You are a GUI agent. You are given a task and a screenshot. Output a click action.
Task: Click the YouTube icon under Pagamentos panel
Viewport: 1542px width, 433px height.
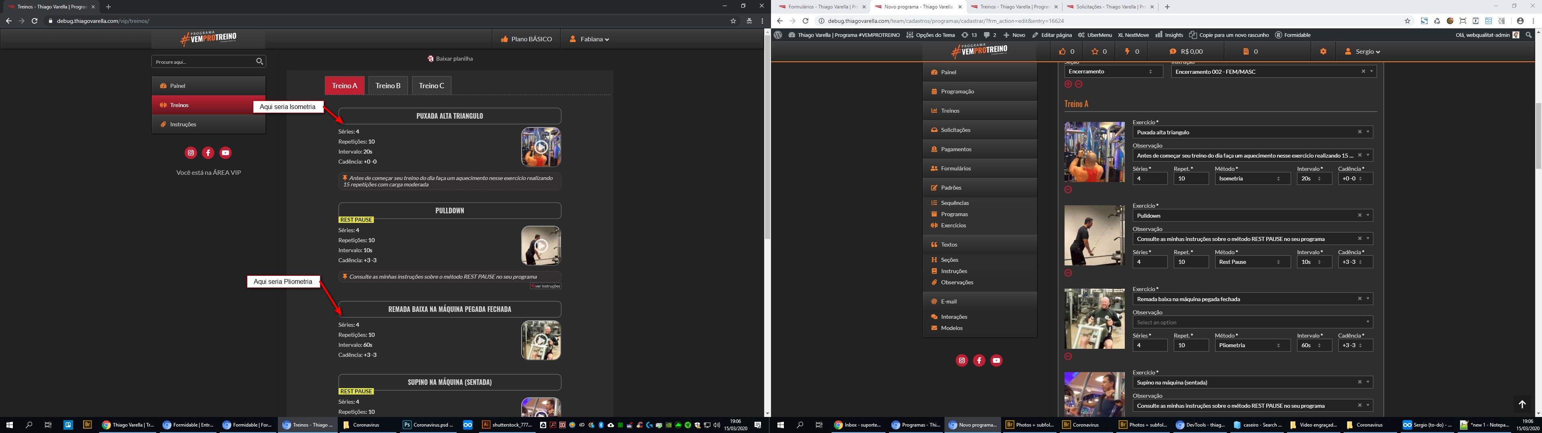996,360
